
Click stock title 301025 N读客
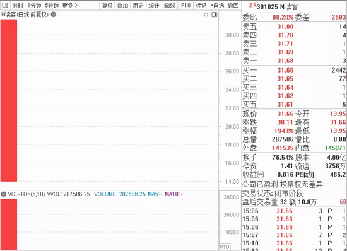click(278, 7)
